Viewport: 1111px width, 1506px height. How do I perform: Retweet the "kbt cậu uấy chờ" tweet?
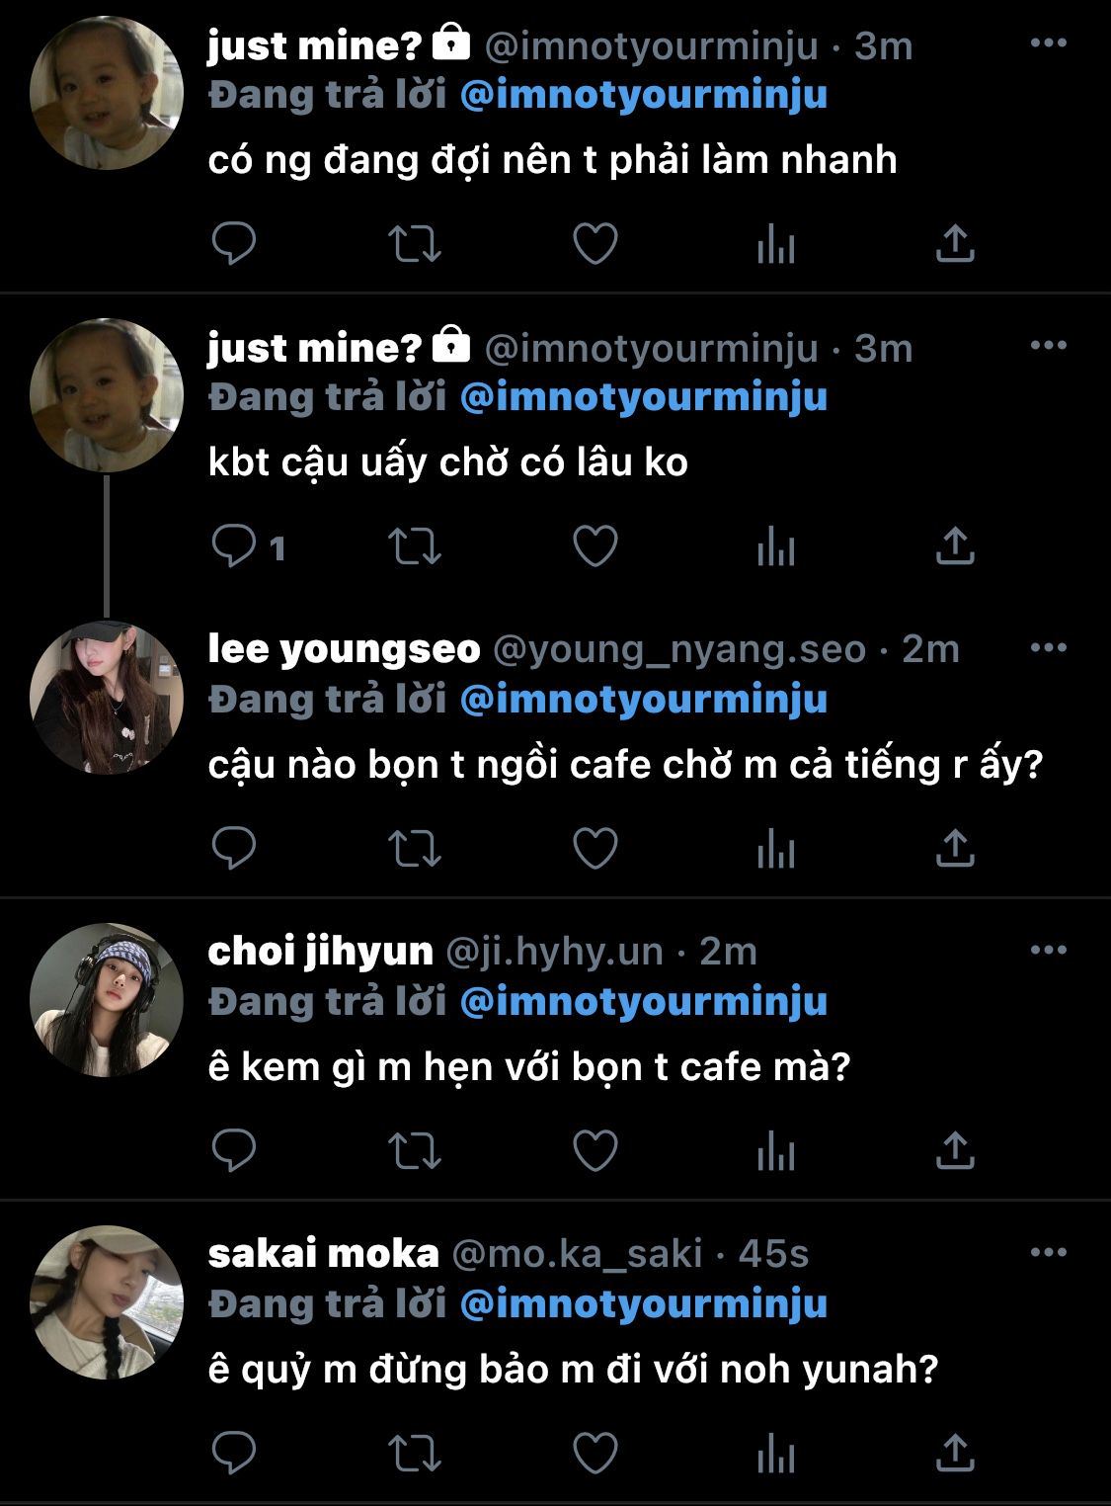415,545
